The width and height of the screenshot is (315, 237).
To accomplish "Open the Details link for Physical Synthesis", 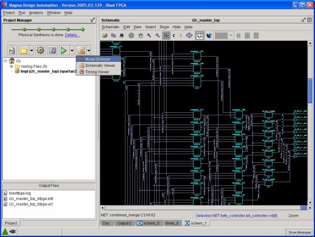I will [72, 35].
